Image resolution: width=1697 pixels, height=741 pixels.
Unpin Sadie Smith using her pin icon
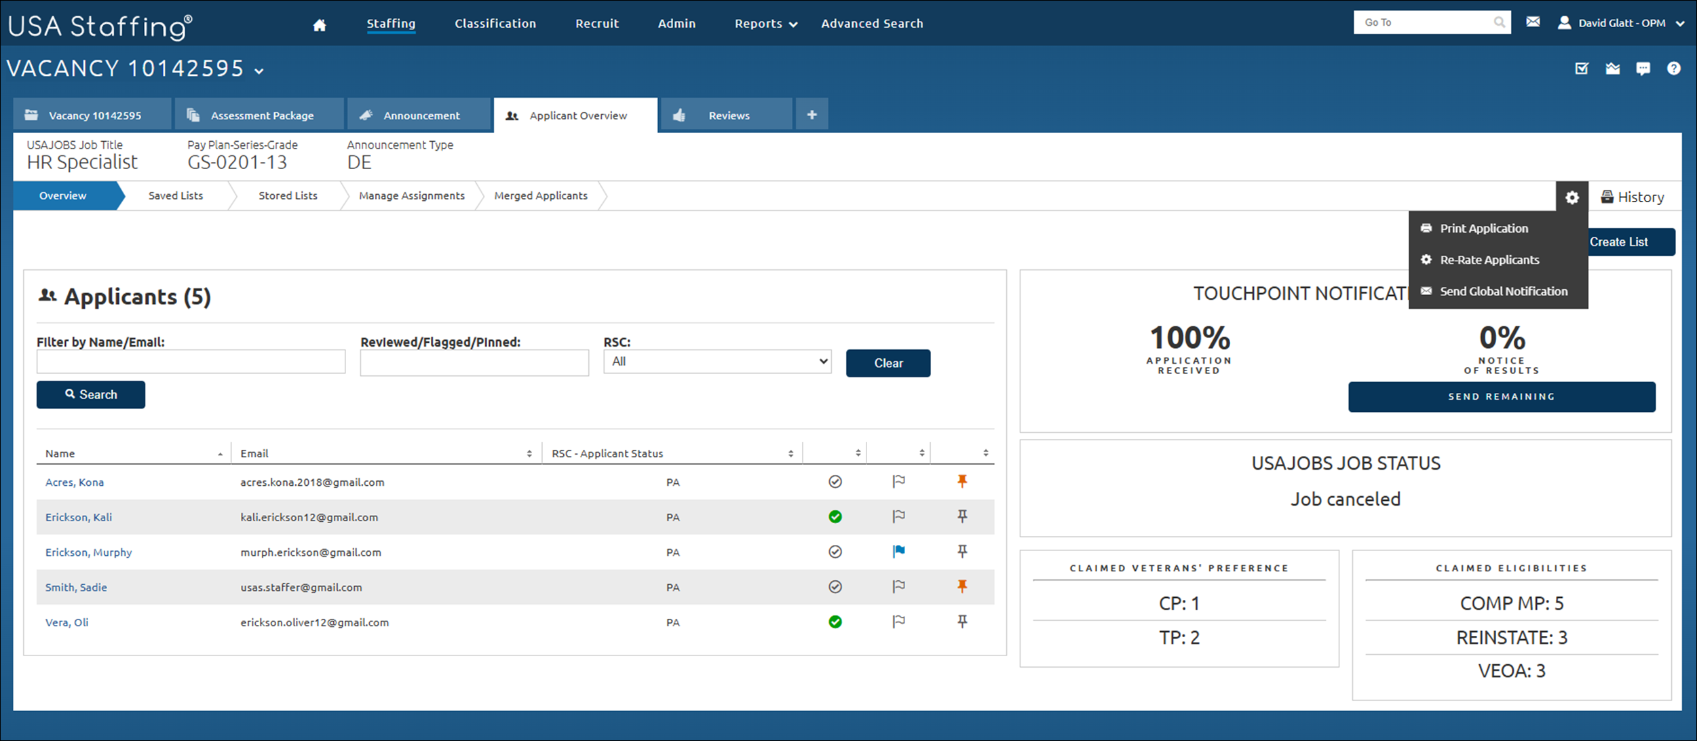pos(962,586)
